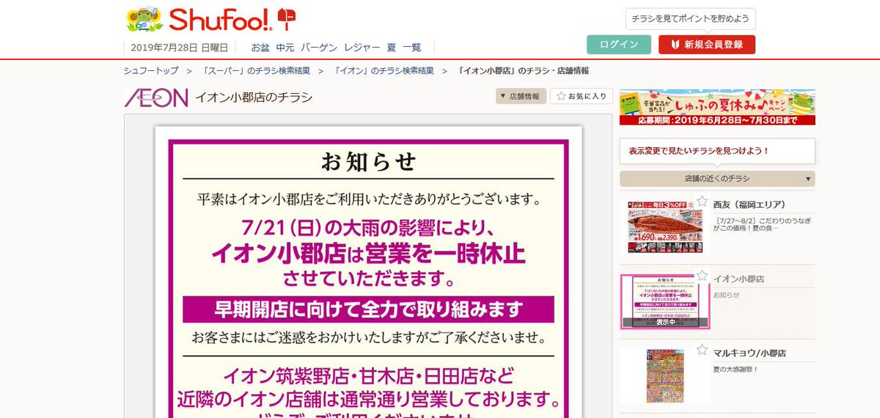Click the マルキョウ/小郡店 store name
Viewport: 880px width, 418px height.
pos(749,353)
